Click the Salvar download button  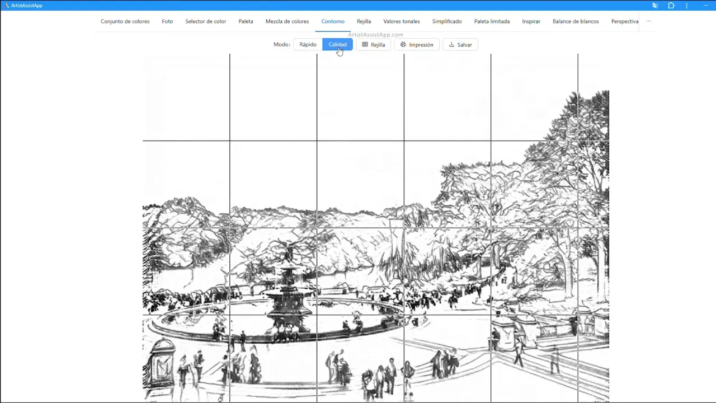[460, 45]
